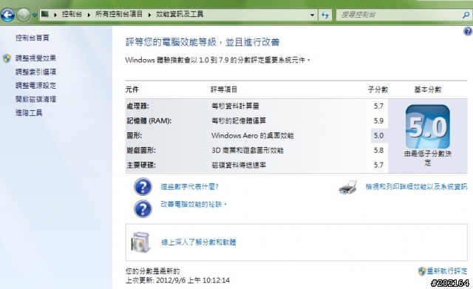Click the Windows Aero 的桌面效能 description

252,135
